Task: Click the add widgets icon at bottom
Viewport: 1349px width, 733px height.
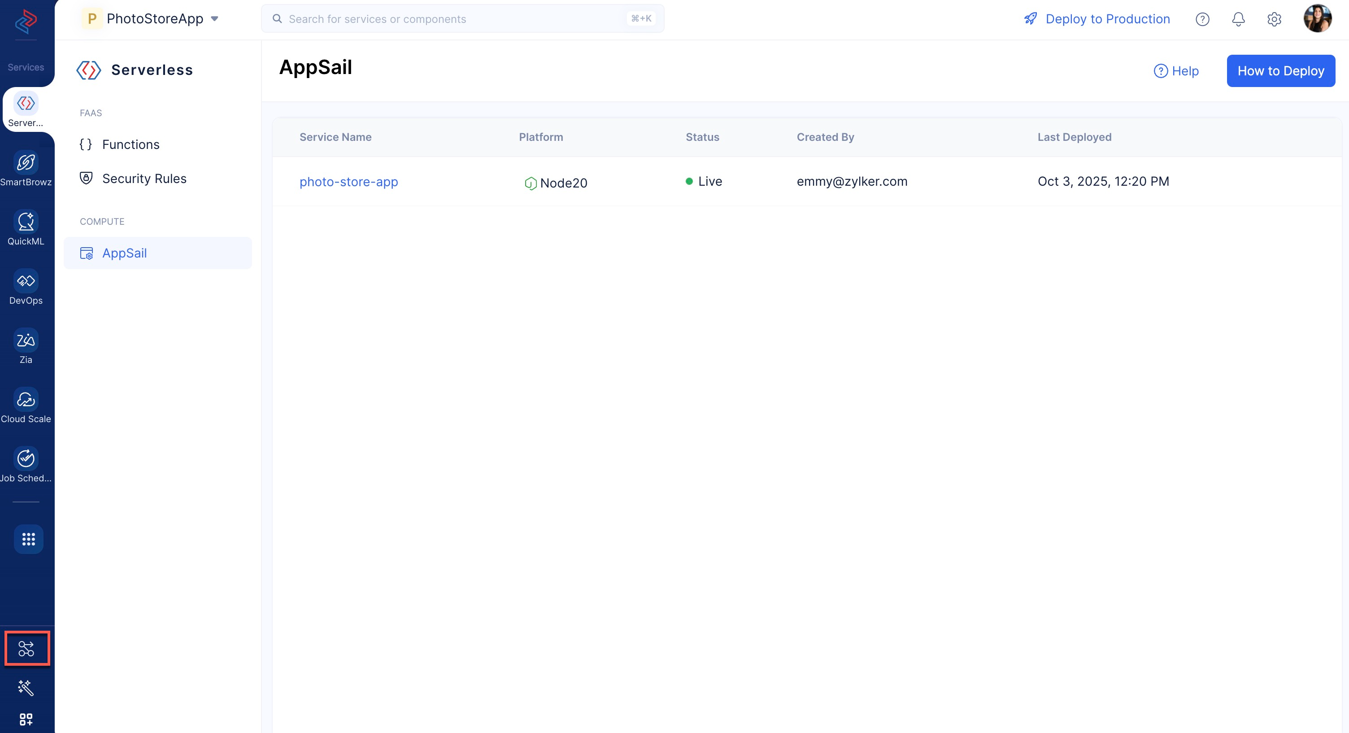Action: 26,719
